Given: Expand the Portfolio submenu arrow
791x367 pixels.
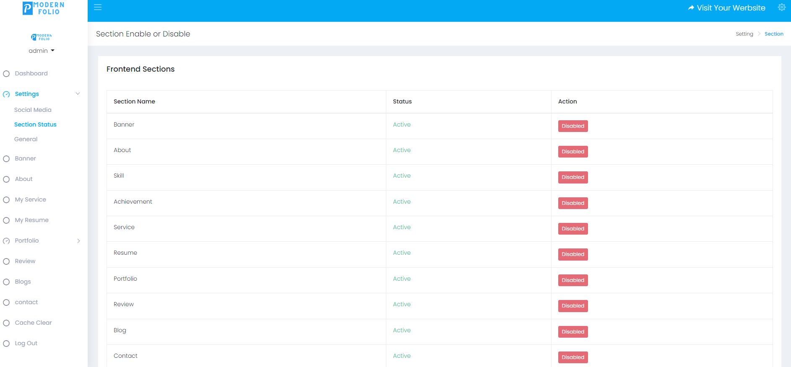Looking at the screenshot, I should click(x=78, y=241).
